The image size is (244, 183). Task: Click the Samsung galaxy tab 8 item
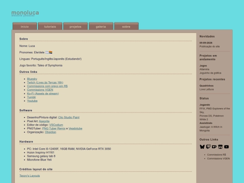[41, 156]
